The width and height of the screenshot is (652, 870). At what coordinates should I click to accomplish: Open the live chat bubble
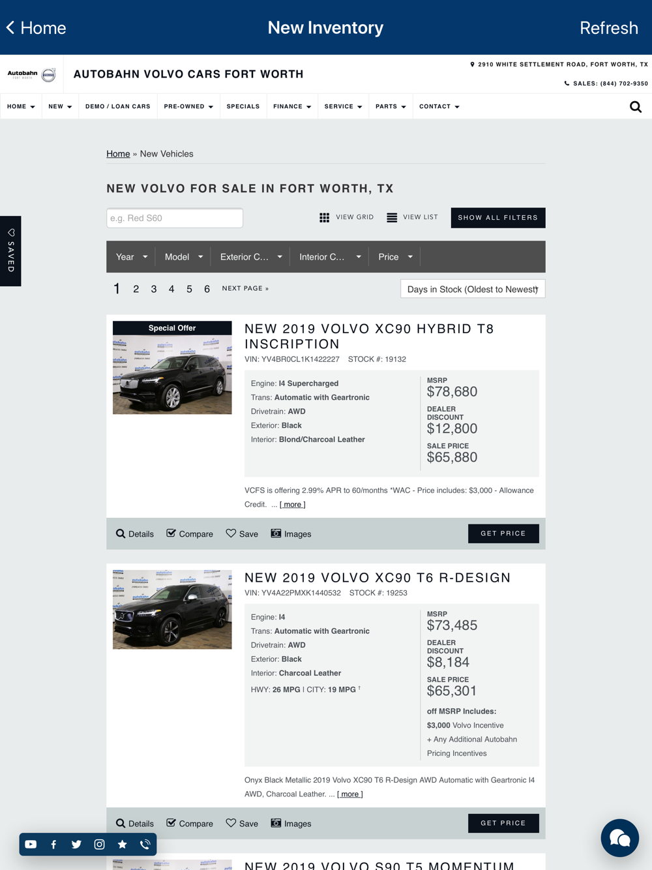pyautogui.click(x=619, y=838)
